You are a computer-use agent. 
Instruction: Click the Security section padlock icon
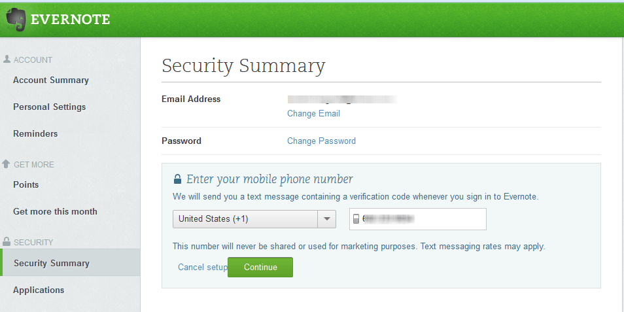point(7,241)
